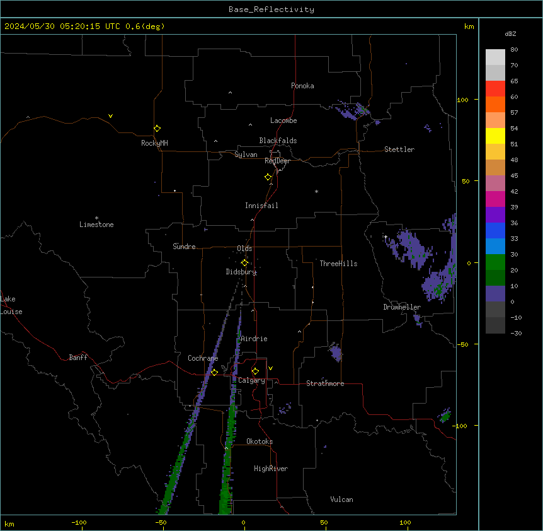This screenshot has height=531, width=543.
Task: Select the slate purple 0 dBZ swatch
Action: pos(495,294)
